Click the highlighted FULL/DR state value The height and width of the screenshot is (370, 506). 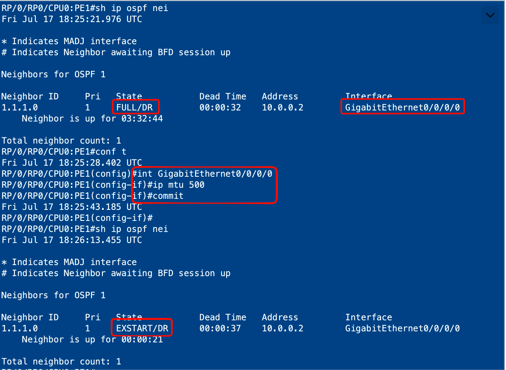135,107
